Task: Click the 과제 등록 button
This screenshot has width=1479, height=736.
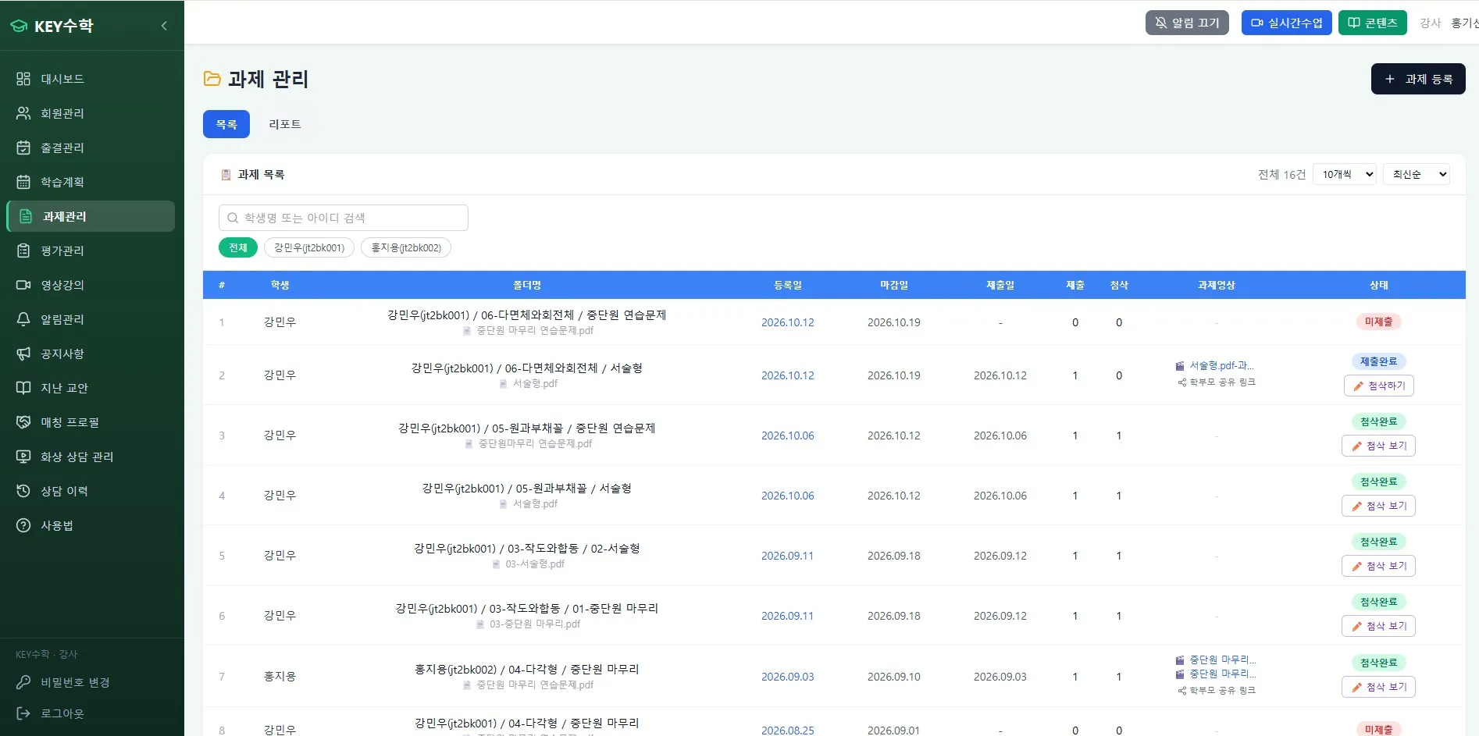Action: (1418, 79)
